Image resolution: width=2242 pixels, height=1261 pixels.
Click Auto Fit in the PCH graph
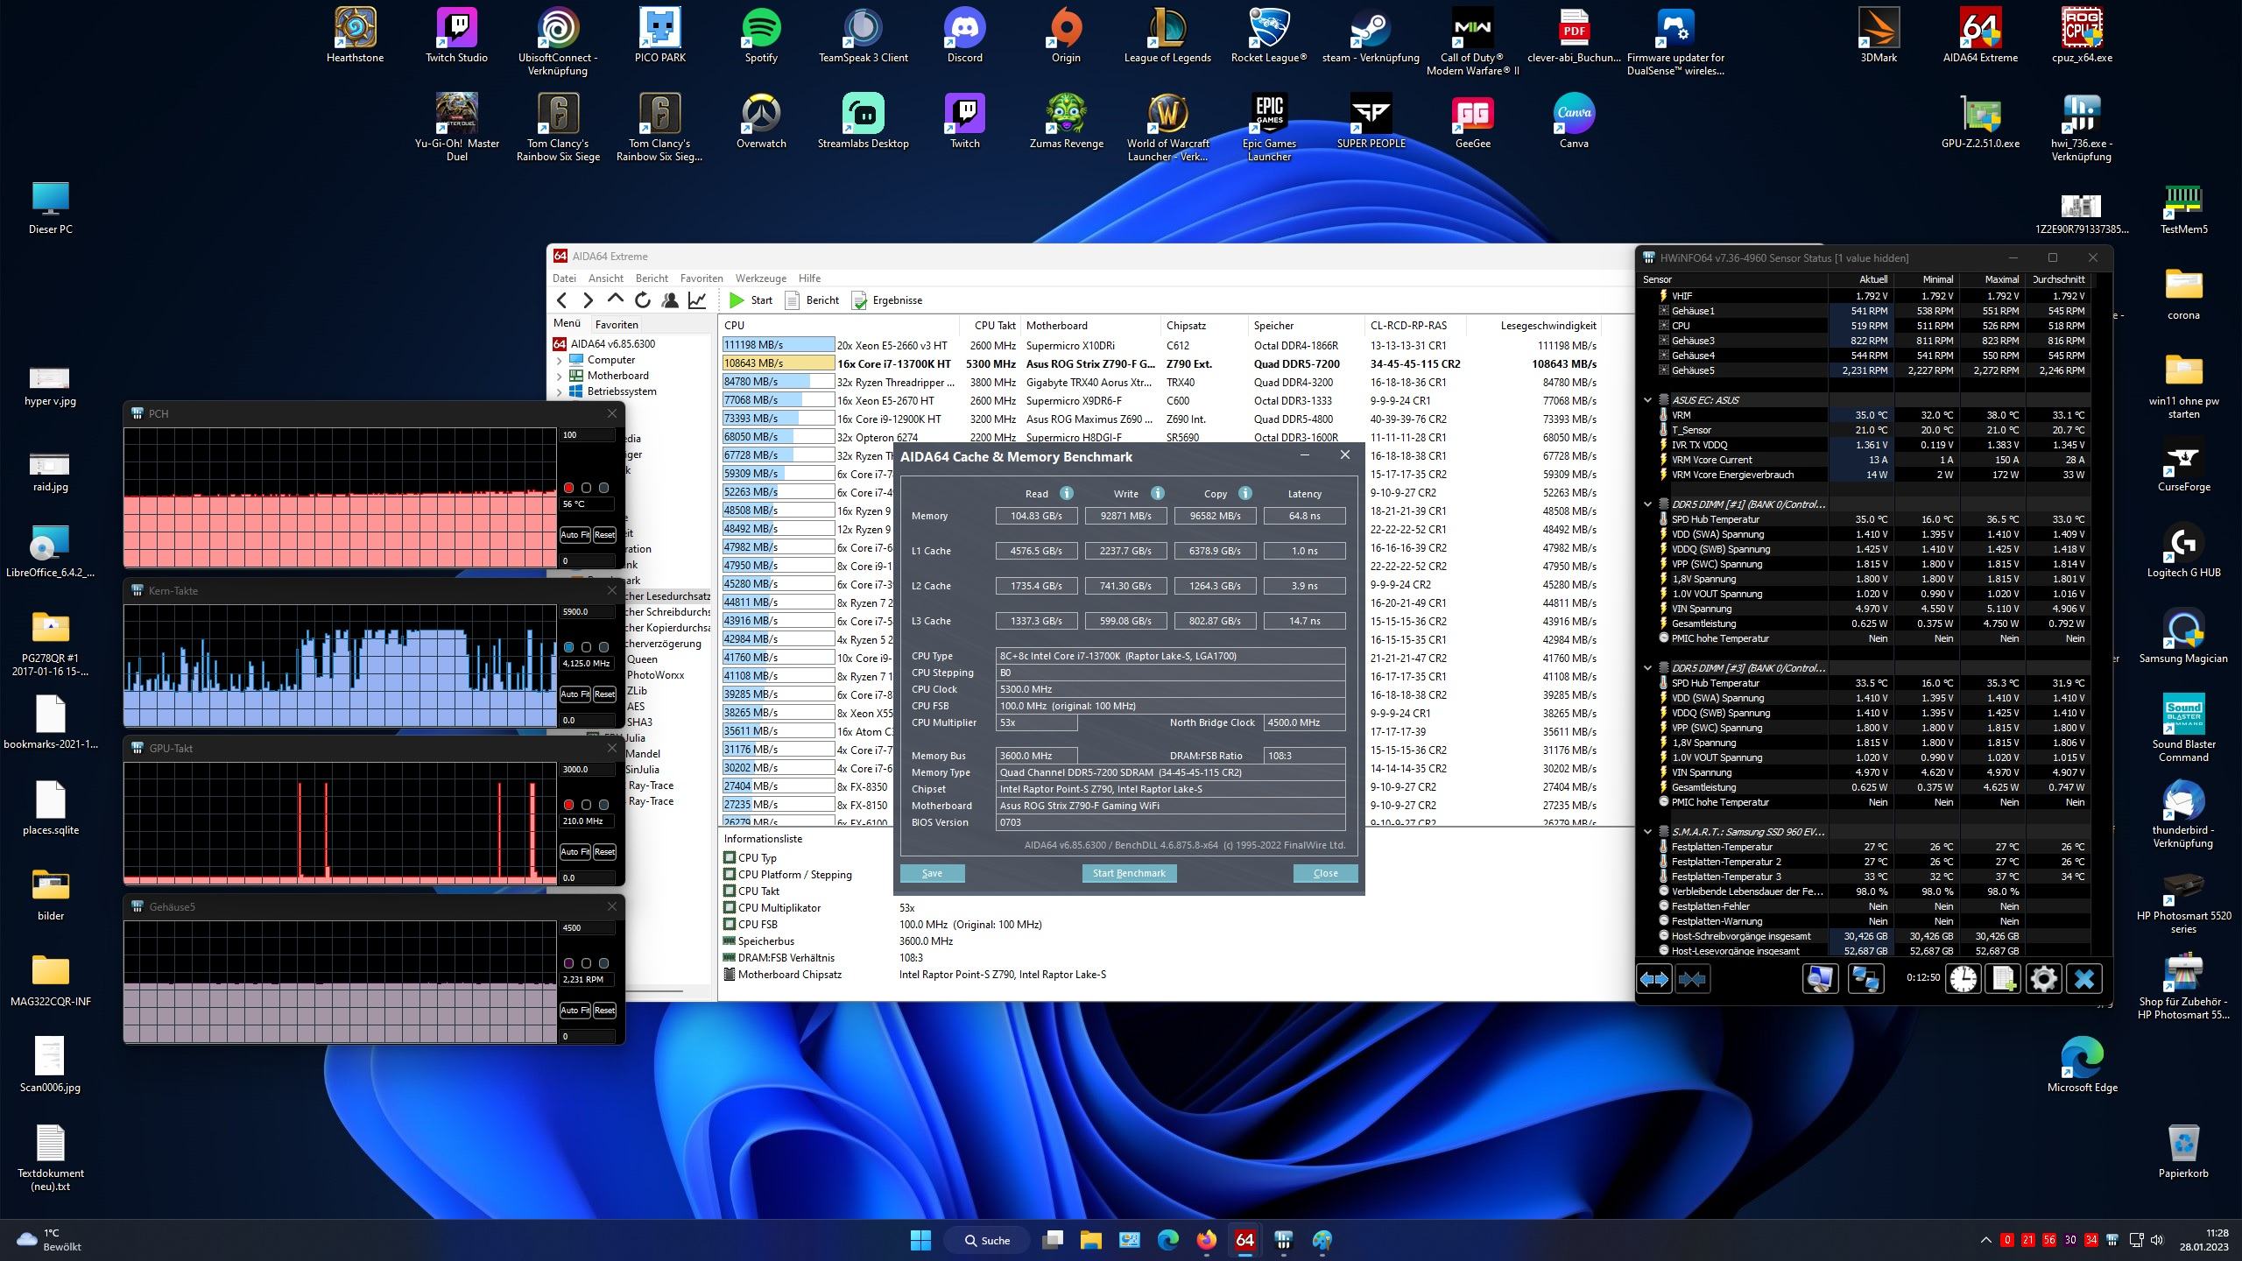tap(575, 535)
